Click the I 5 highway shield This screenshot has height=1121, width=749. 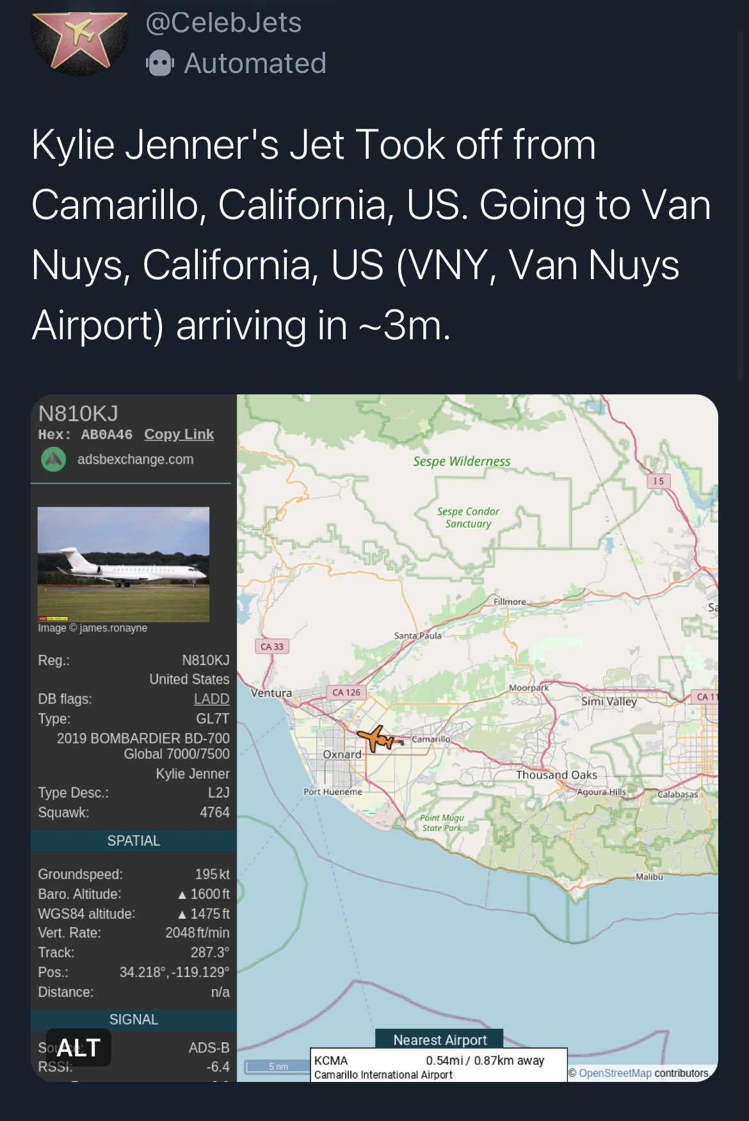[x=658, y=481]
